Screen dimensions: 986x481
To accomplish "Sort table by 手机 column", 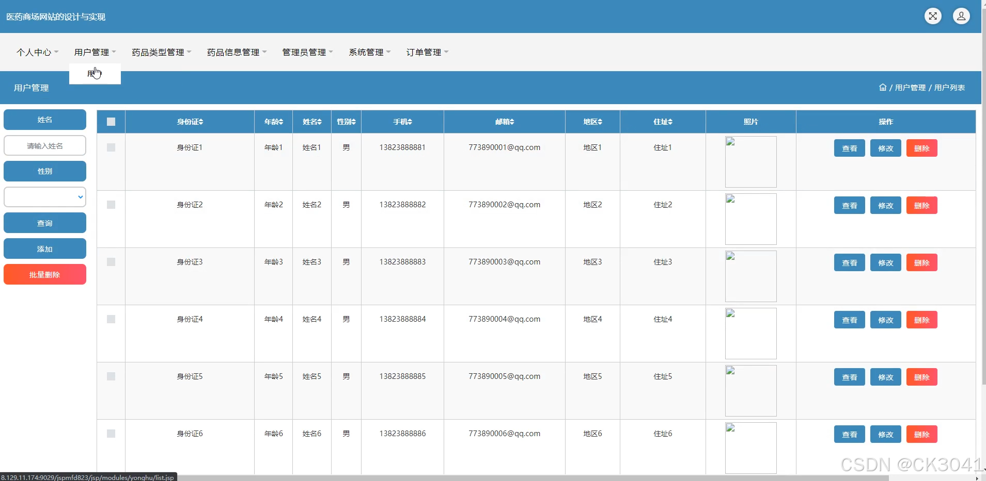I will [402, 122].
